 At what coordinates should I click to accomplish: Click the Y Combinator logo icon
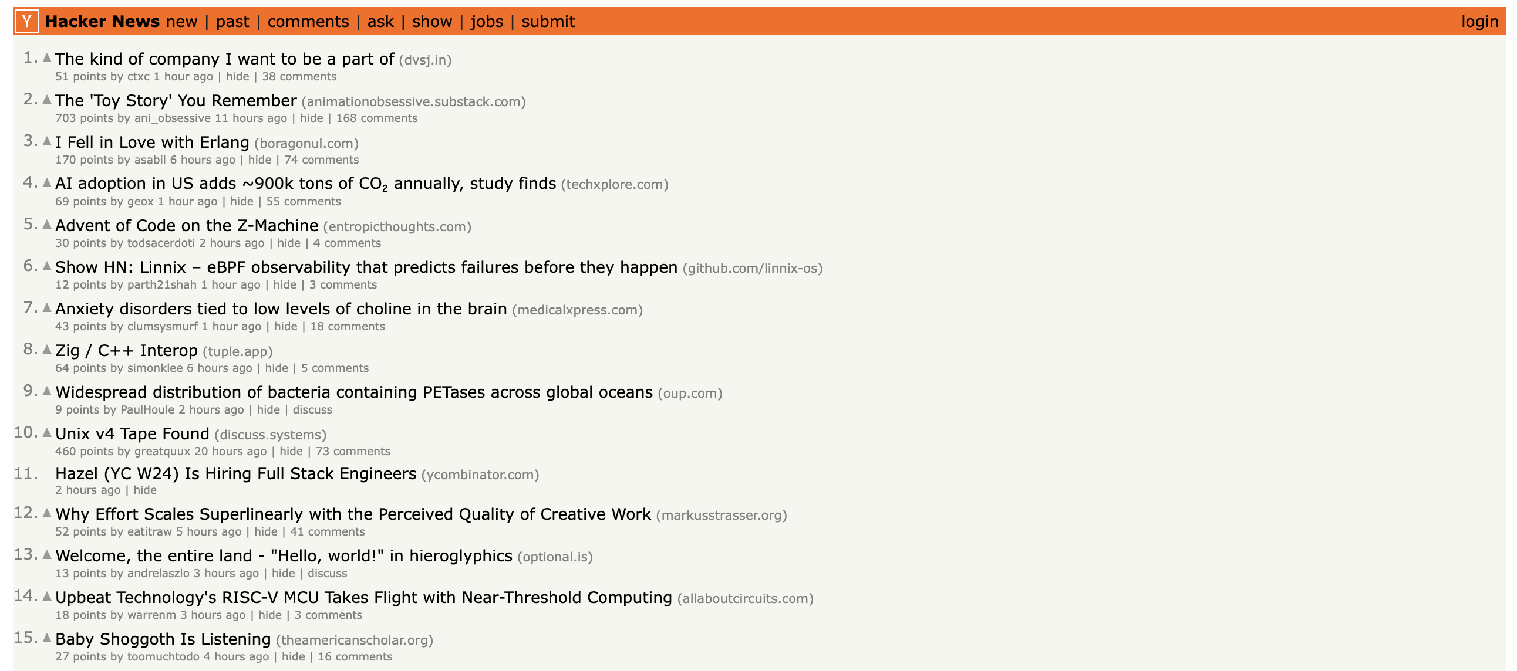26,22
